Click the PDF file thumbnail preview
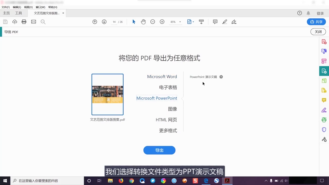329x185 pixels. (107, 94)
